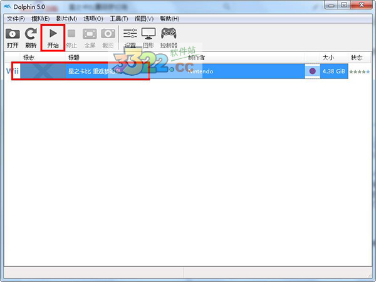This screenshot has height=282, width=376.
Task: Sort by 制作者 column header
Action: tap(244, 58)
